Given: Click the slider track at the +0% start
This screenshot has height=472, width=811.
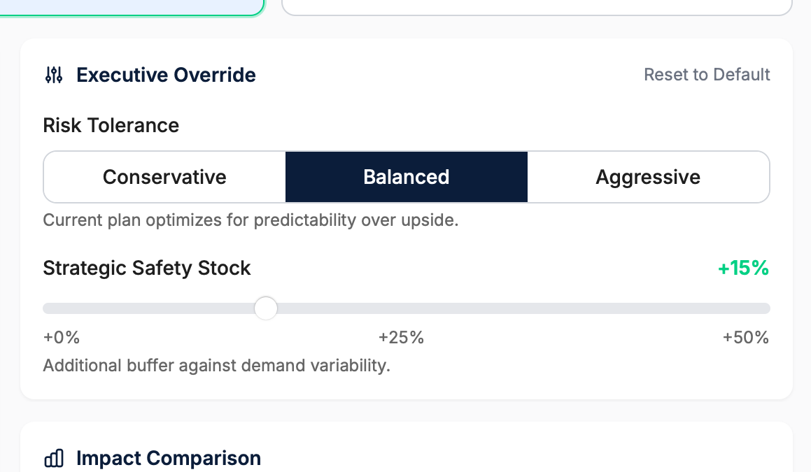Looking at the screenshot, I should tap(52, 308).
